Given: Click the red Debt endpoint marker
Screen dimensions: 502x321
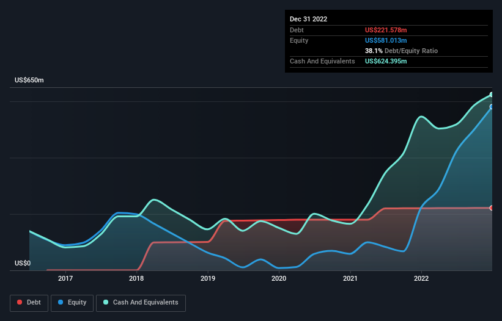Looking at the screenshot, I should click(x=492, y=208).
